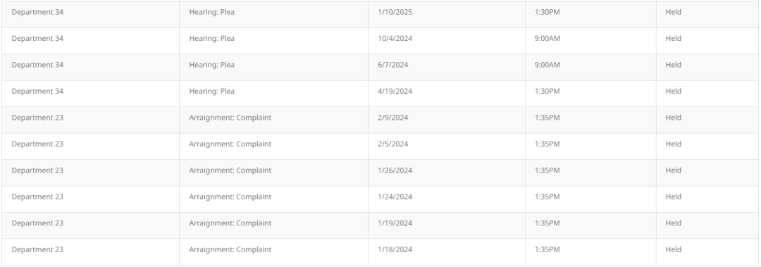Select the 1/18/2024 arraignment date
The height and width of the screenshot is (267, 761).
tap(395, 249)
